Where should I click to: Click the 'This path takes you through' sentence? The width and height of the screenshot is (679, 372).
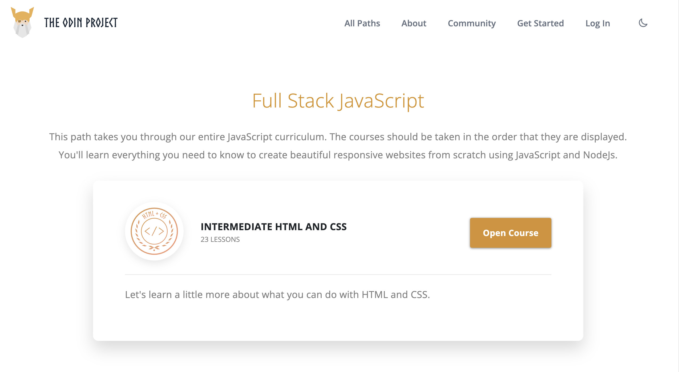(x=338, y=137)
